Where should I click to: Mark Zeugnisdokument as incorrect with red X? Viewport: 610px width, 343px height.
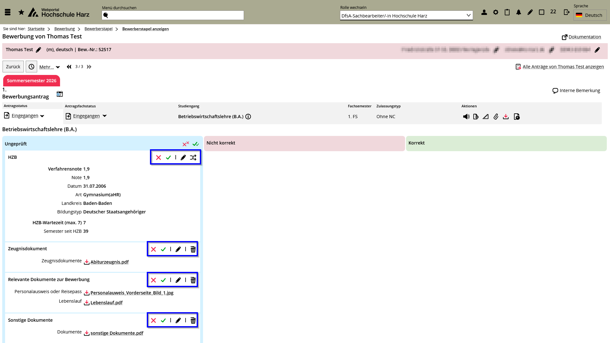153,249
